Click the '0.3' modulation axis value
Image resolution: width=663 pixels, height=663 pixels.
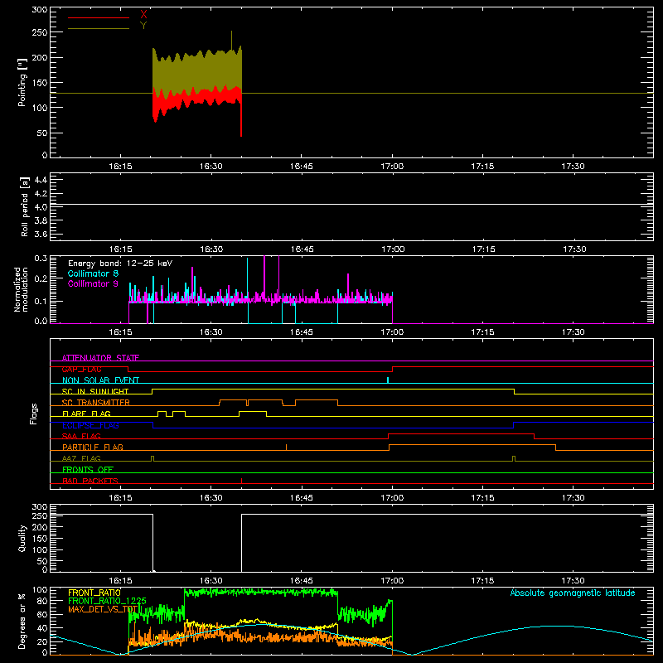pyautogui.click(x=41, y=258)
